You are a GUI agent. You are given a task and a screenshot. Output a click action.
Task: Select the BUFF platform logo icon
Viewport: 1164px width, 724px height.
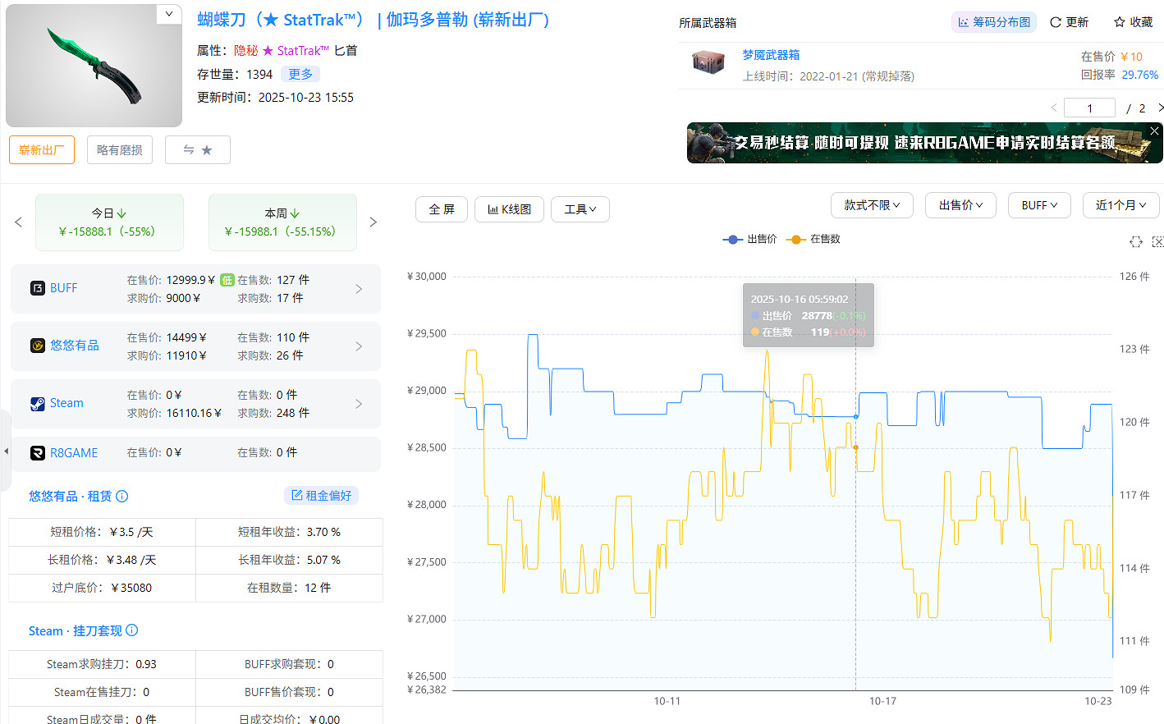[x=38, y=288]
